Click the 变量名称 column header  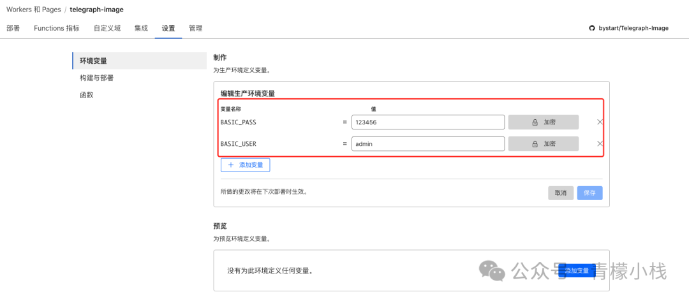tap(231, 109)
